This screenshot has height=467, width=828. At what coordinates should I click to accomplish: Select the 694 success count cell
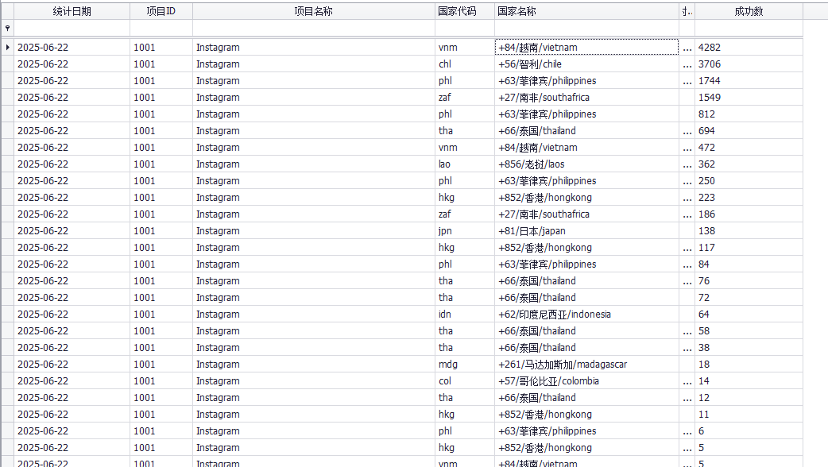[x=749, y=131]
